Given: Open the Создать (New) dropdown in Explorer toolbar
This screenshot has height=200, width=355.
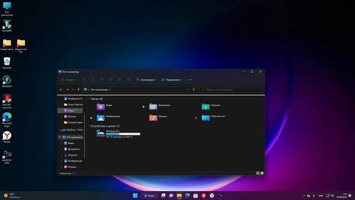Looking at the screenshot, I should 69,80.
